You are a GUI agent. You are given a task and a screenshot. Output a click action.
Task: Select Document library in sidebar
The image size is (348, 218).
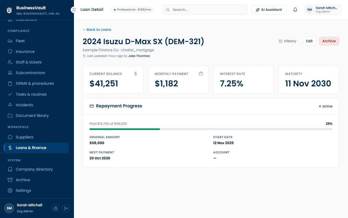pos(36,116)
